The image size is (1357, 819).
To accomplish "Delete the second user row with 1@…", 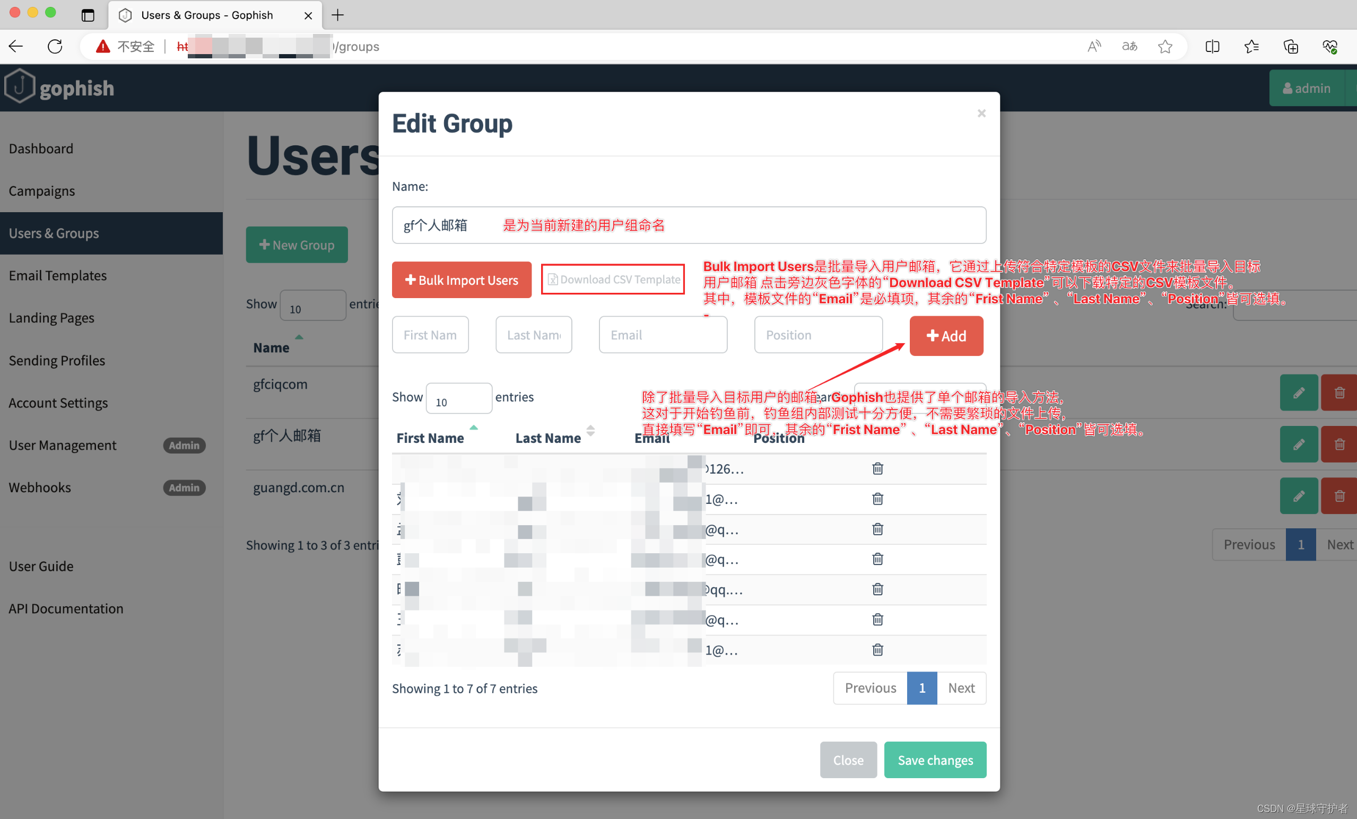I will click(877, 499).
